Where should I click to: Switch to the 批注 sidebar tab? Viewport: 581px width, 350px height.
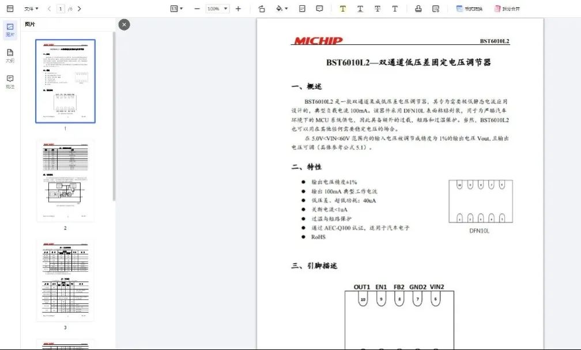10,81
